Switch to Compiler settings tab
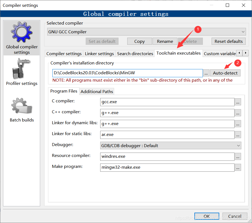The width and height of the screenshot is (252, 223). (64, 54)
